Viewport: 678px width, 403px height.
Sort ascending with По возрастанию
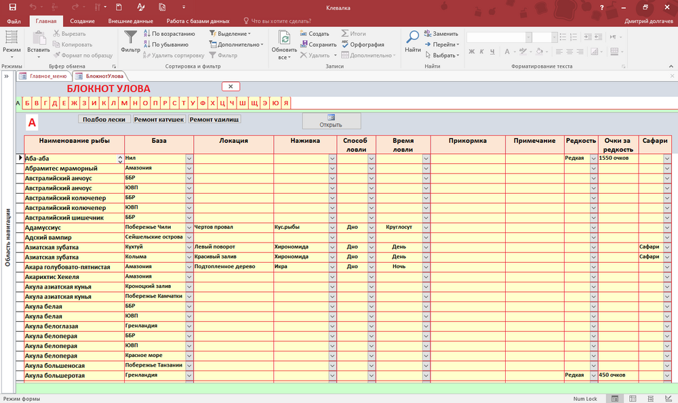tap(169, 33)
